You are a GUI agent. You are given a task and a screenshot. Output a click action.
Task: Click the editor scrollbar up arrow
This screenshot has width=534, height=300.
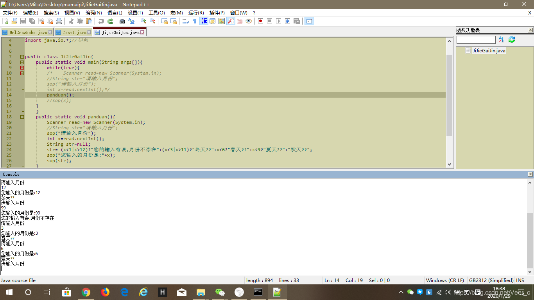(449, 41)
